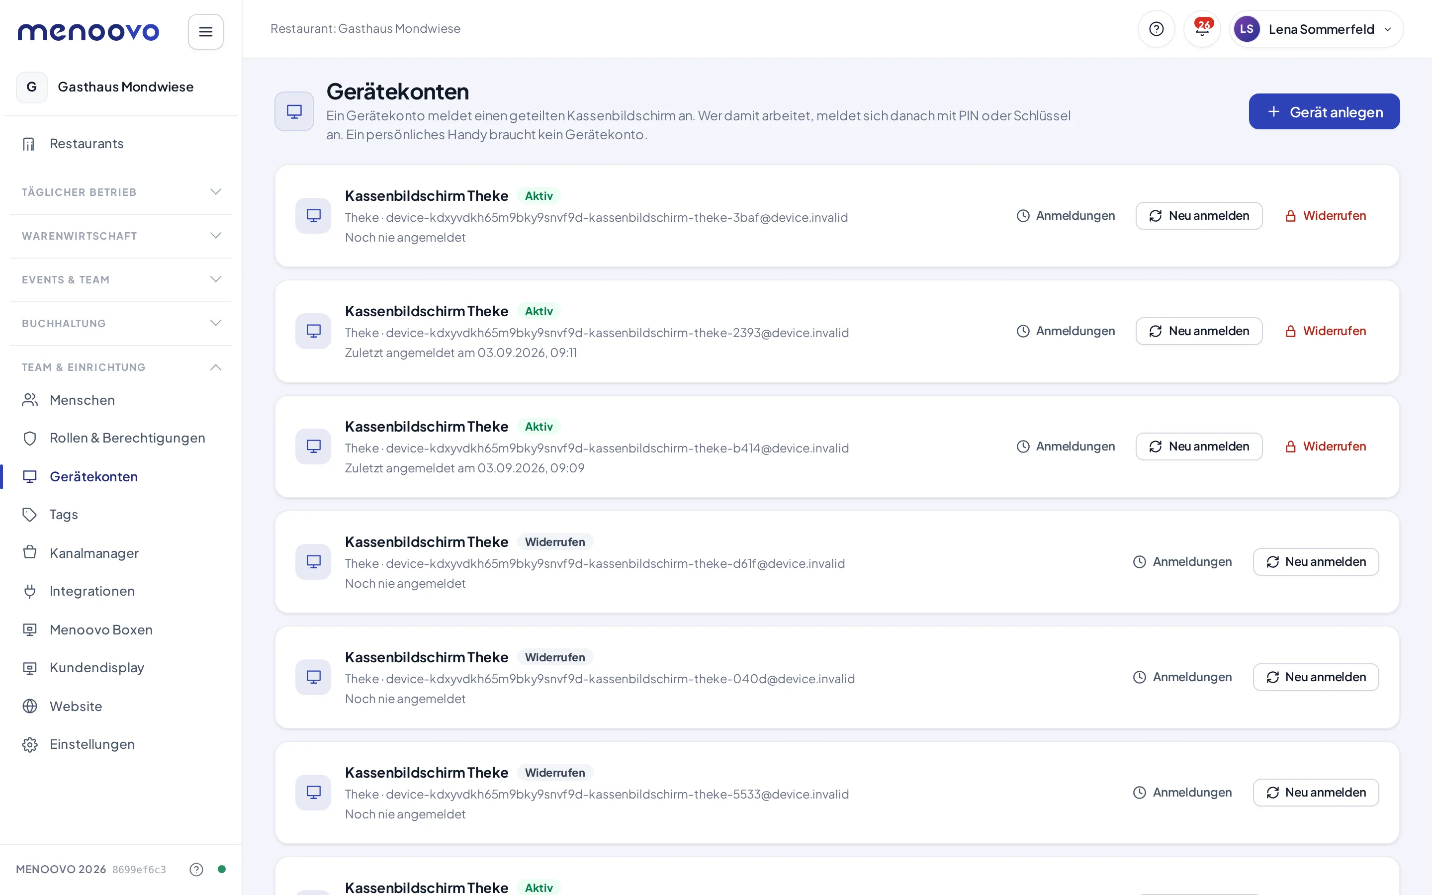
Task: Open notifications bell with 26 badge
Action: 1202,29
